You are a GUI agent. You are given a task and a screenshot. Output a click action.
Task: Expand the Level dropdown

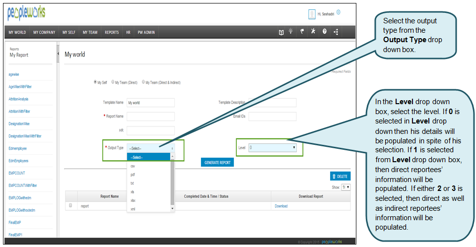[272, 148]
